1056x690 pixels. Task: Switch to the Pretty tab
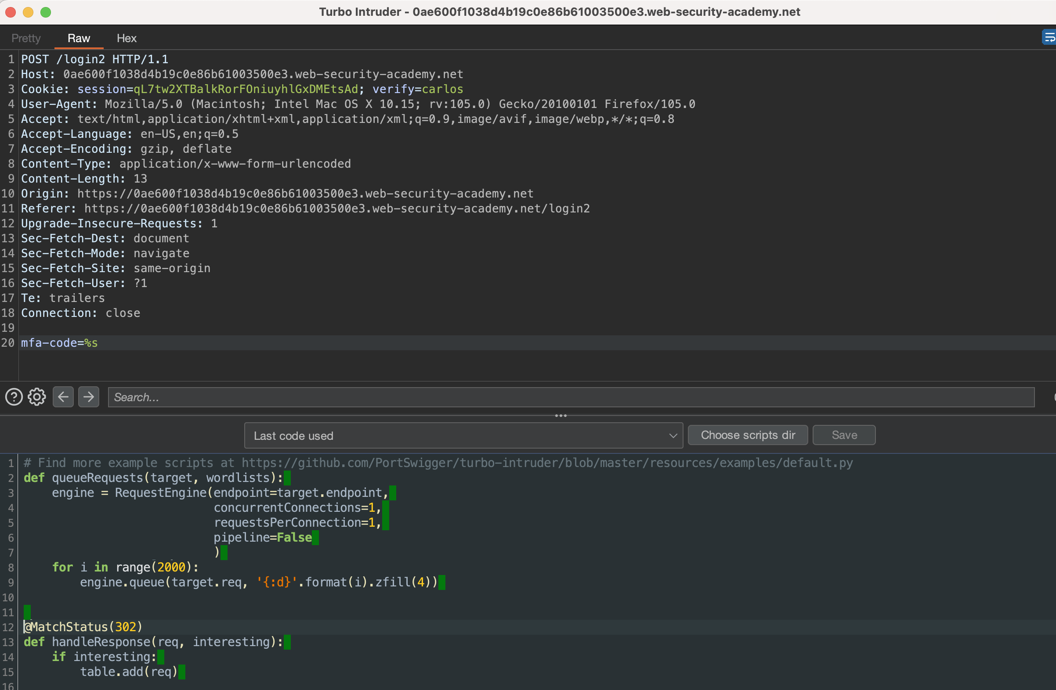pos(26,38)
